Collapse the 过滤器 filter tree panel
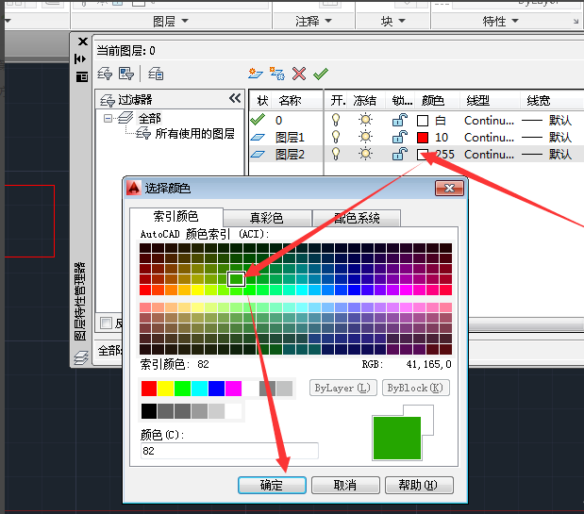584x514 pixels. 235,99
